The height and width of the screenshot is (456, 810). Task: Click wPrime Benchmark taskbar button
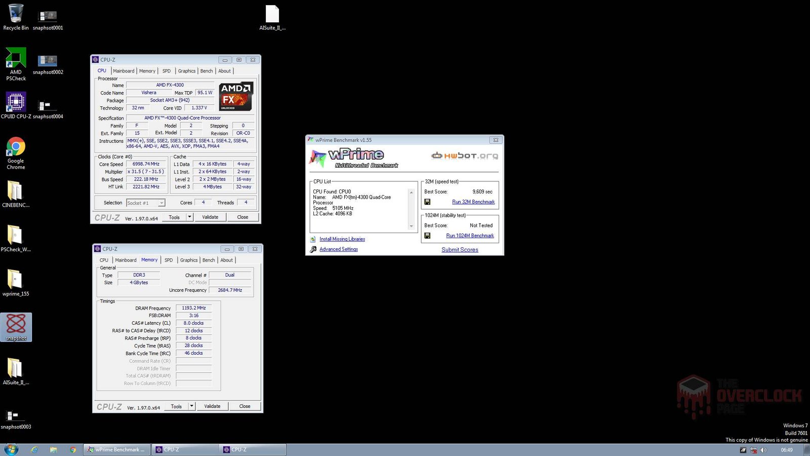click(x=116, y=449)
